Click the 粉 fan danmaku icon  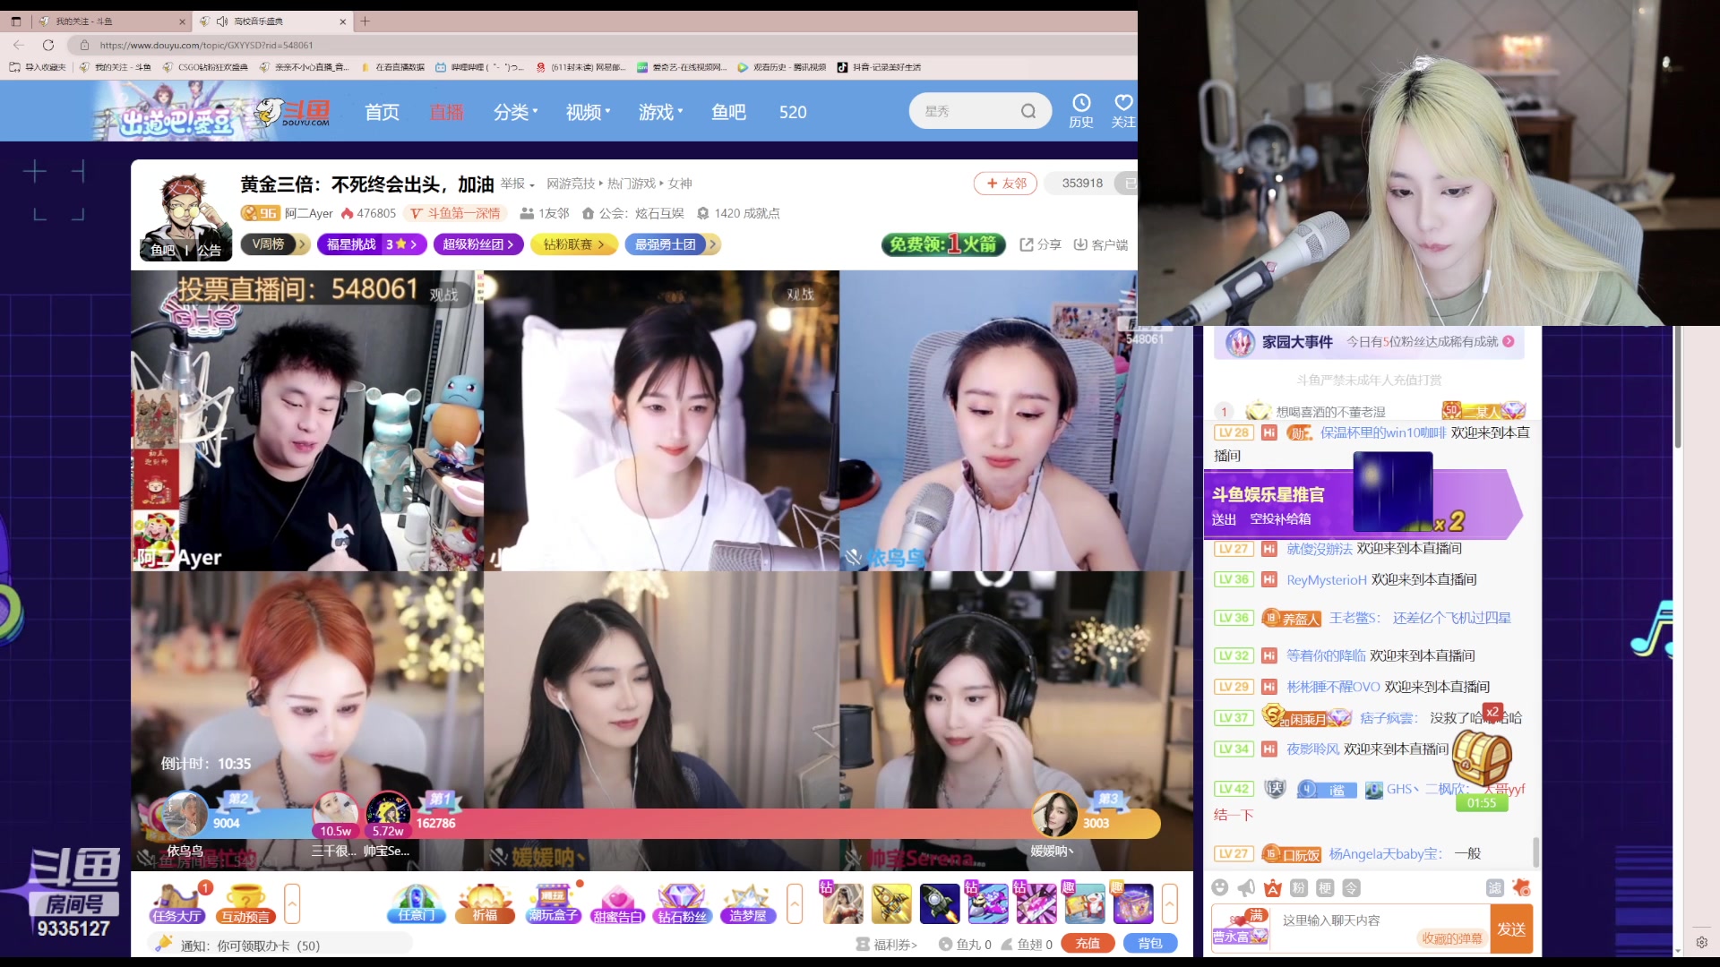(x=1299, y=887)
